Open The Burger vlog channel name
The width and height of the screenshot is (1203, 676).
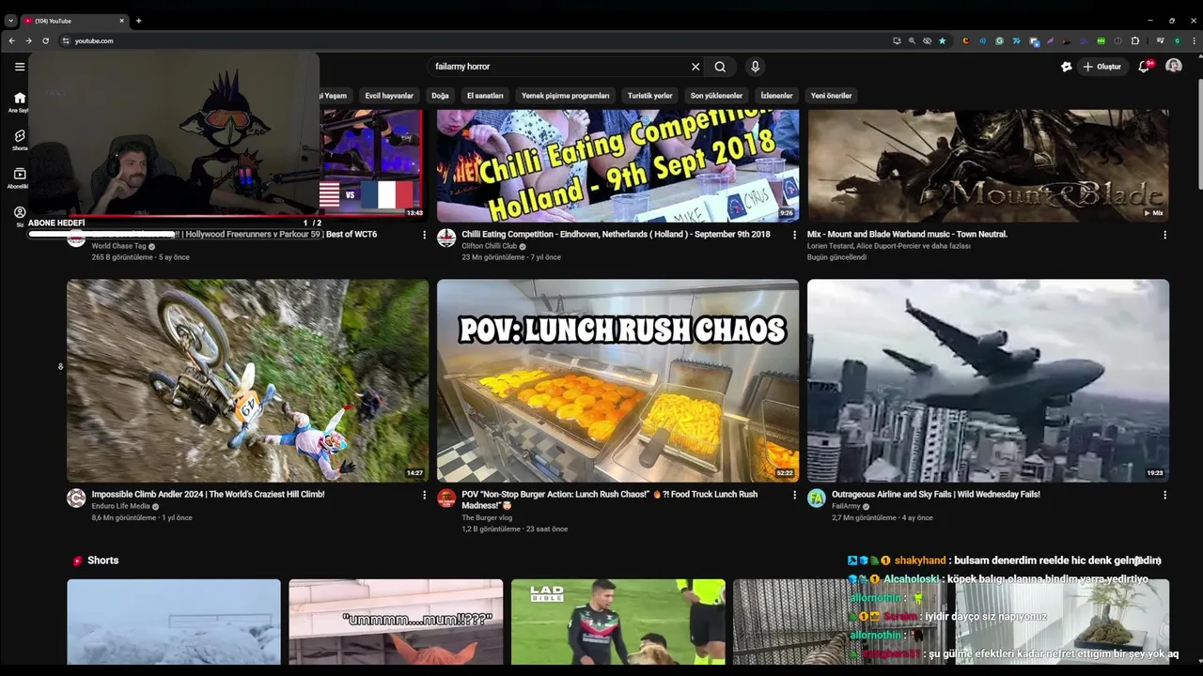point(487,517)
